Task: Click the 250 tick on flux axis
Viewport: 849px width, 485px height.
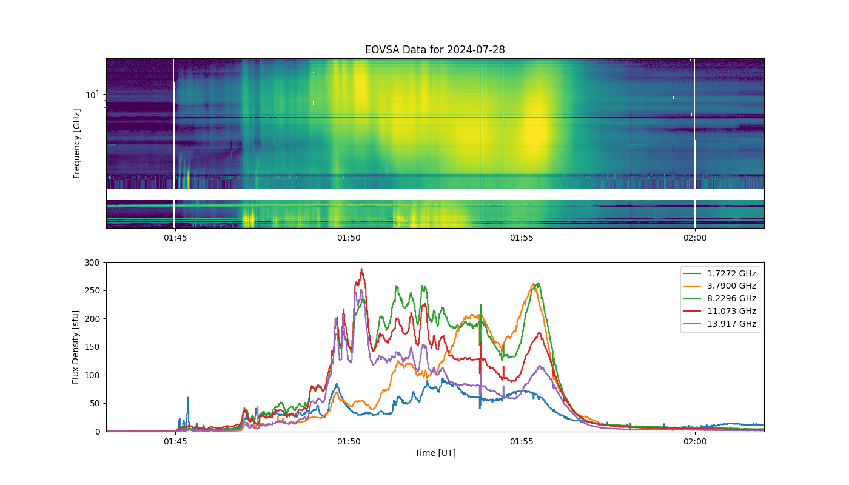Action: (x=93, y=290)
